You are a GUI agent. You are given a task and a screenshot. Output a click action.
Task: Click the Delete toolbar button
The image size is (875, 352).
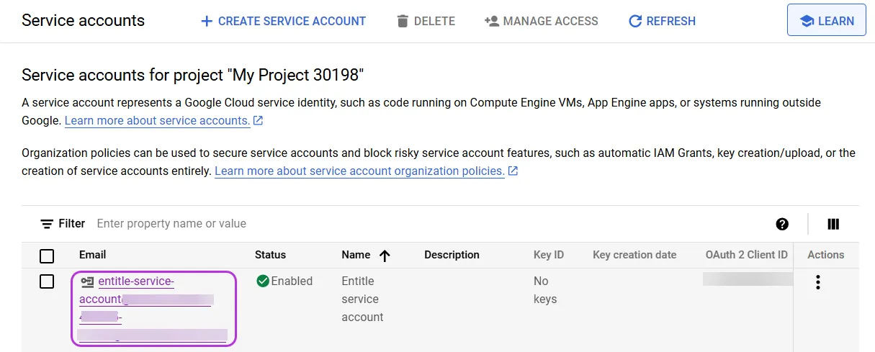pos(426,21)
